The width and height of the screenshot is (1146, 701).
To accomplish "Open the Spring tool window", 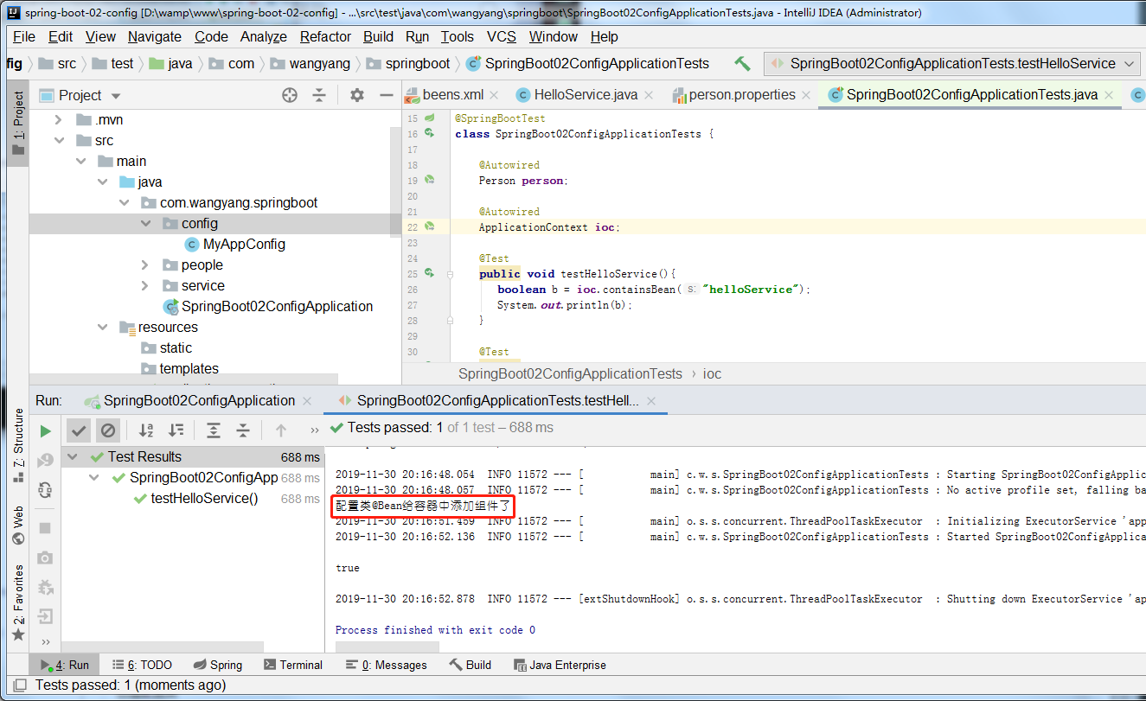I will coord(217,665).
